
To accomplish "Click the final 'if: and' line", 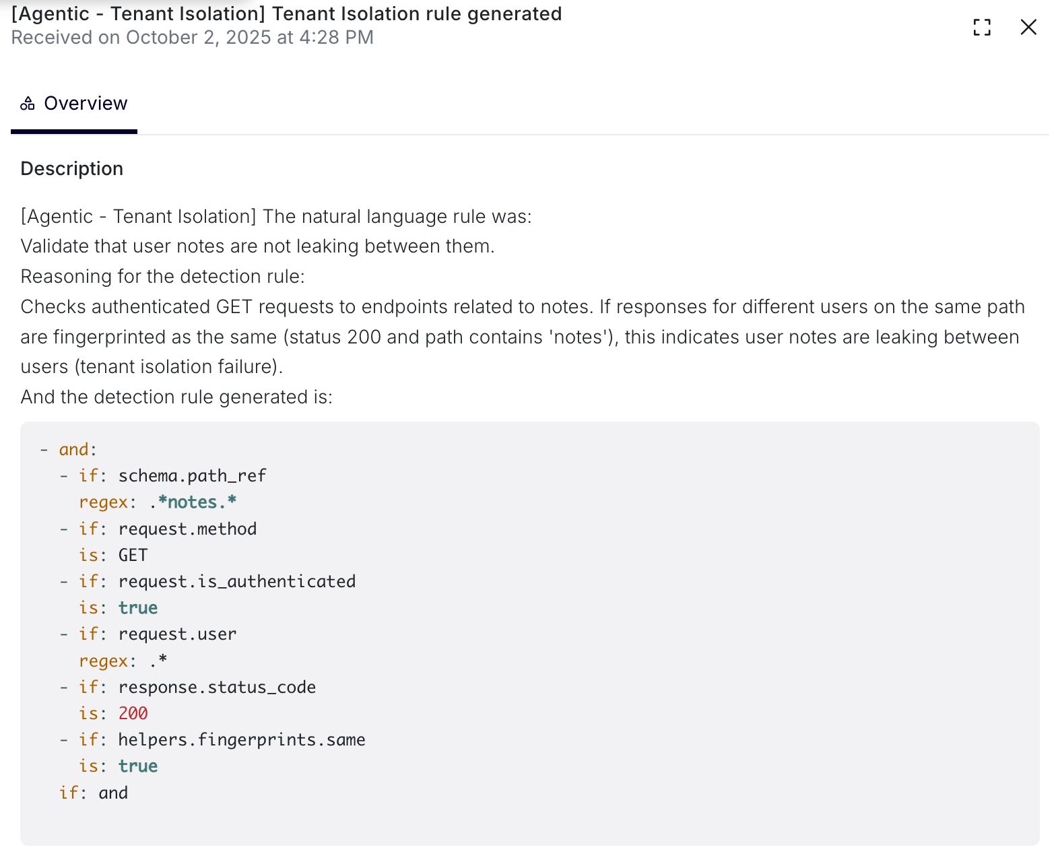I will click(94, 793).
